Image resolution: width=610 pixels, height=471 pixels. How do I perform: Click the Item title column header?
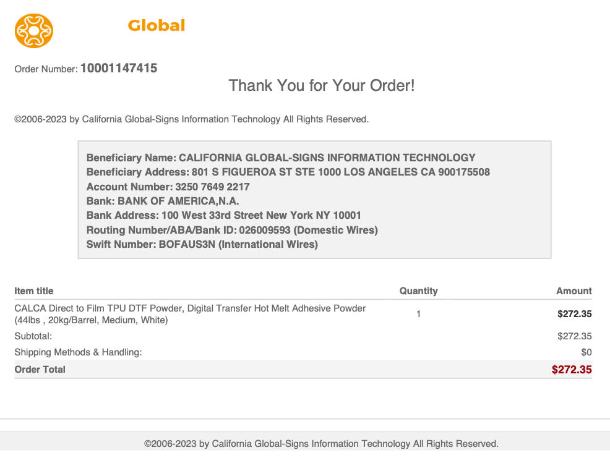tap(34, 291)
